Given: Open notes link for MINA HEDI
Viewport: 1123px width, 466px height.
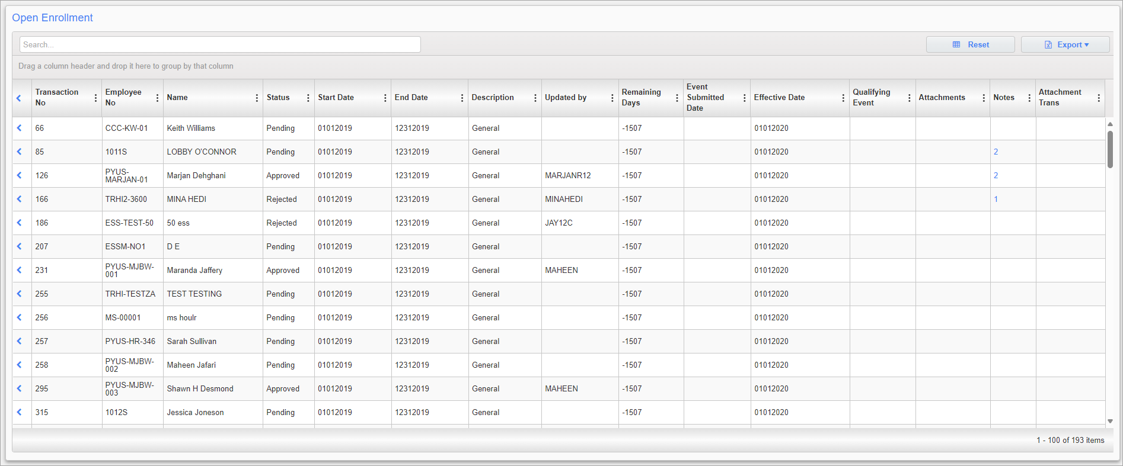Looking at the screenshot, I should click(x=996, y=199).
